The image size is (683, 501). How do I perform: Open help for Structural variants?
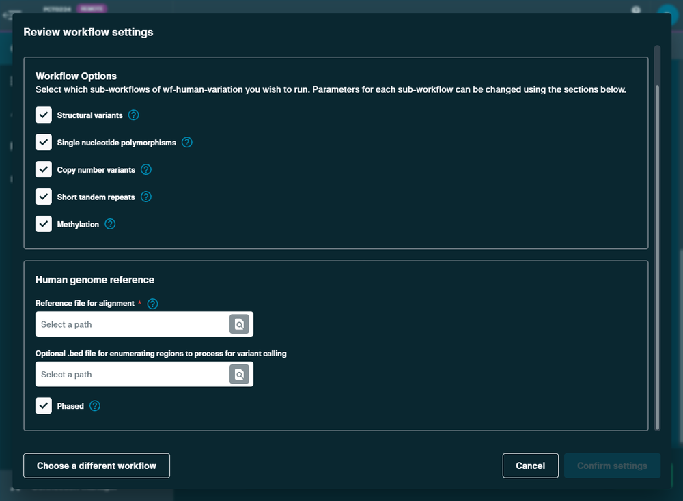coord(134,115)
